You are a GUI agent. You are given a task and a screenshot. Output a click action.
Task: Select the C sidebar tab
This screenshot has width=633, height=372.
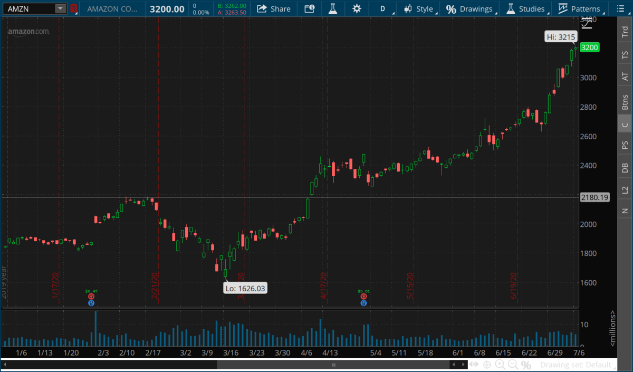coord(625,125)
